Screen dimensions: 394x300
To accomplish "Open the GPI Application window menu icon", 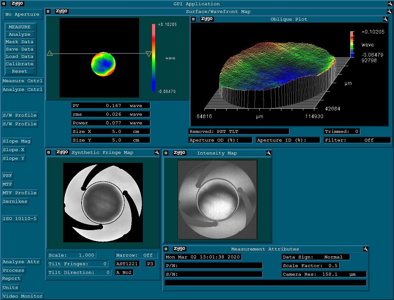I will 4,4.
